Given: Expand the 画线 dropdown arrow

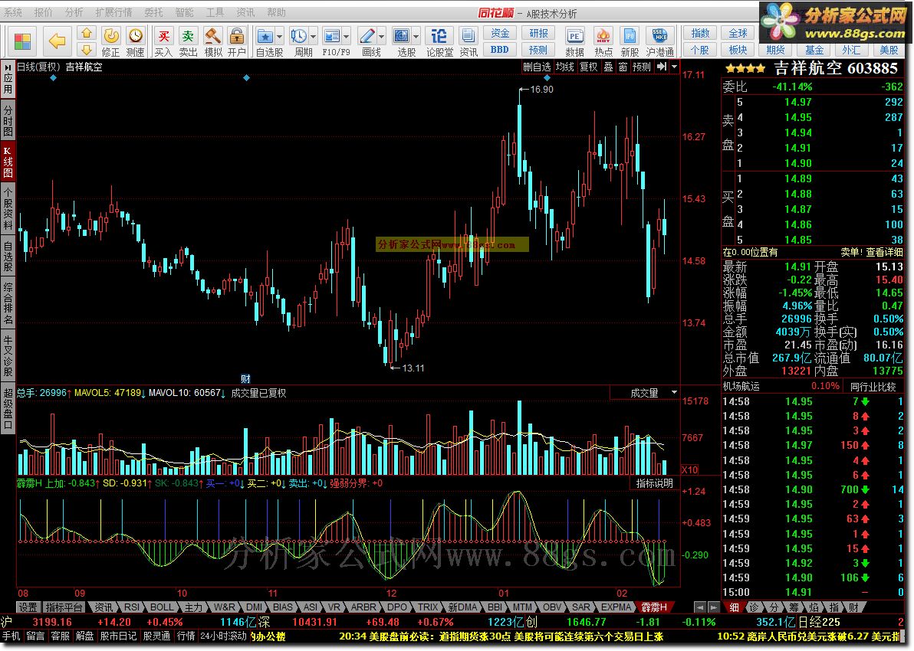Looking at the screenshot, I should (x=381, y=37).
